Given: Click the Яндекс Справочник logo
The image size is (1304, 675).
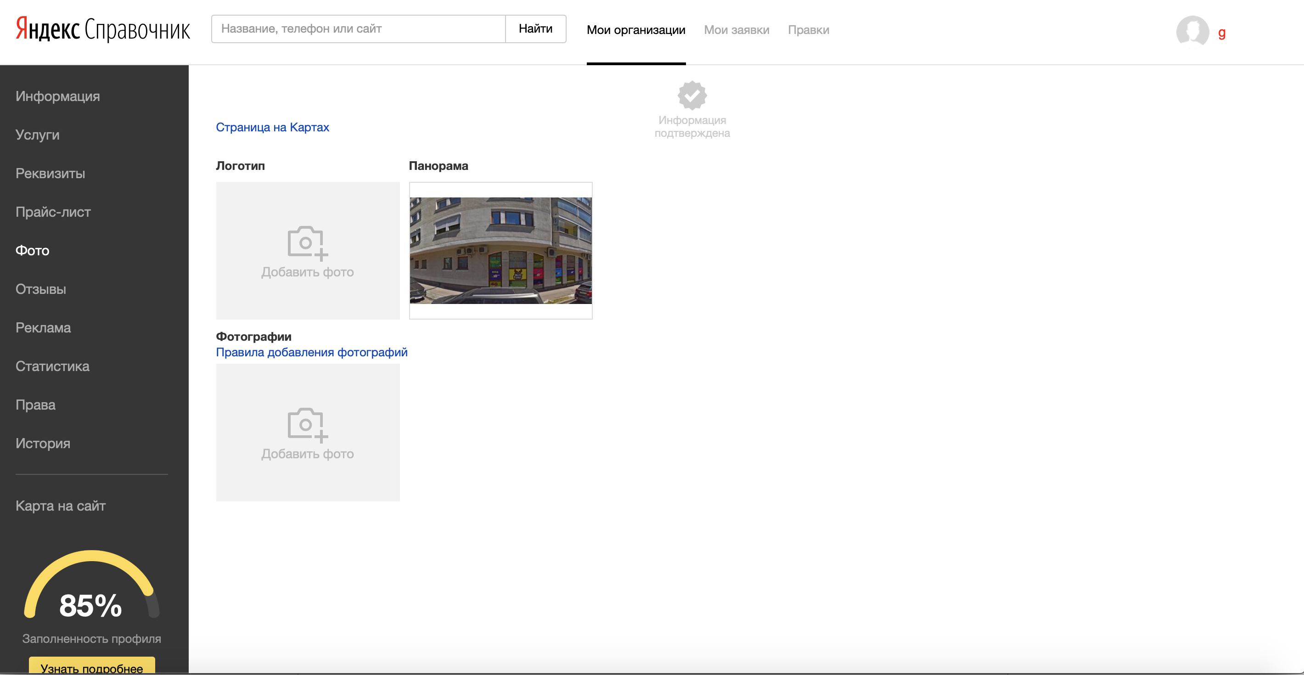Looking at the screenshot, I should pyautogui.click(x=103, y=29).
